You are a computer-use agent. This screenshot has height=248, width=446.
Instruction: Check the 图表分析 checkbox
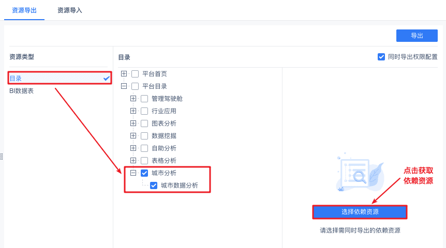click(144, 123)
